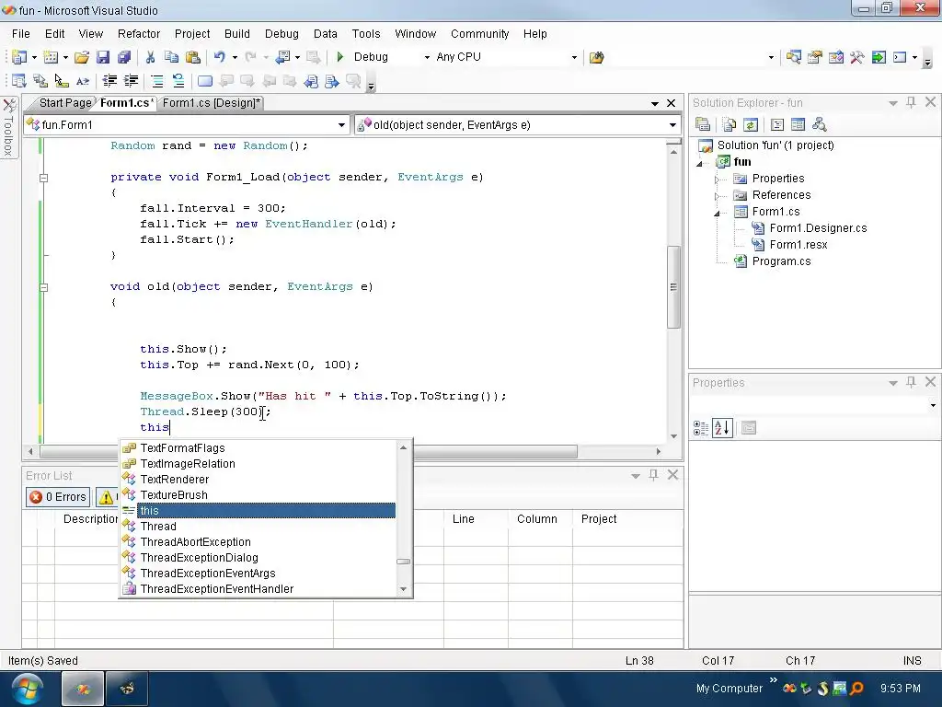Toggle Alphabetical sort in Properties panel

[722, 428]
